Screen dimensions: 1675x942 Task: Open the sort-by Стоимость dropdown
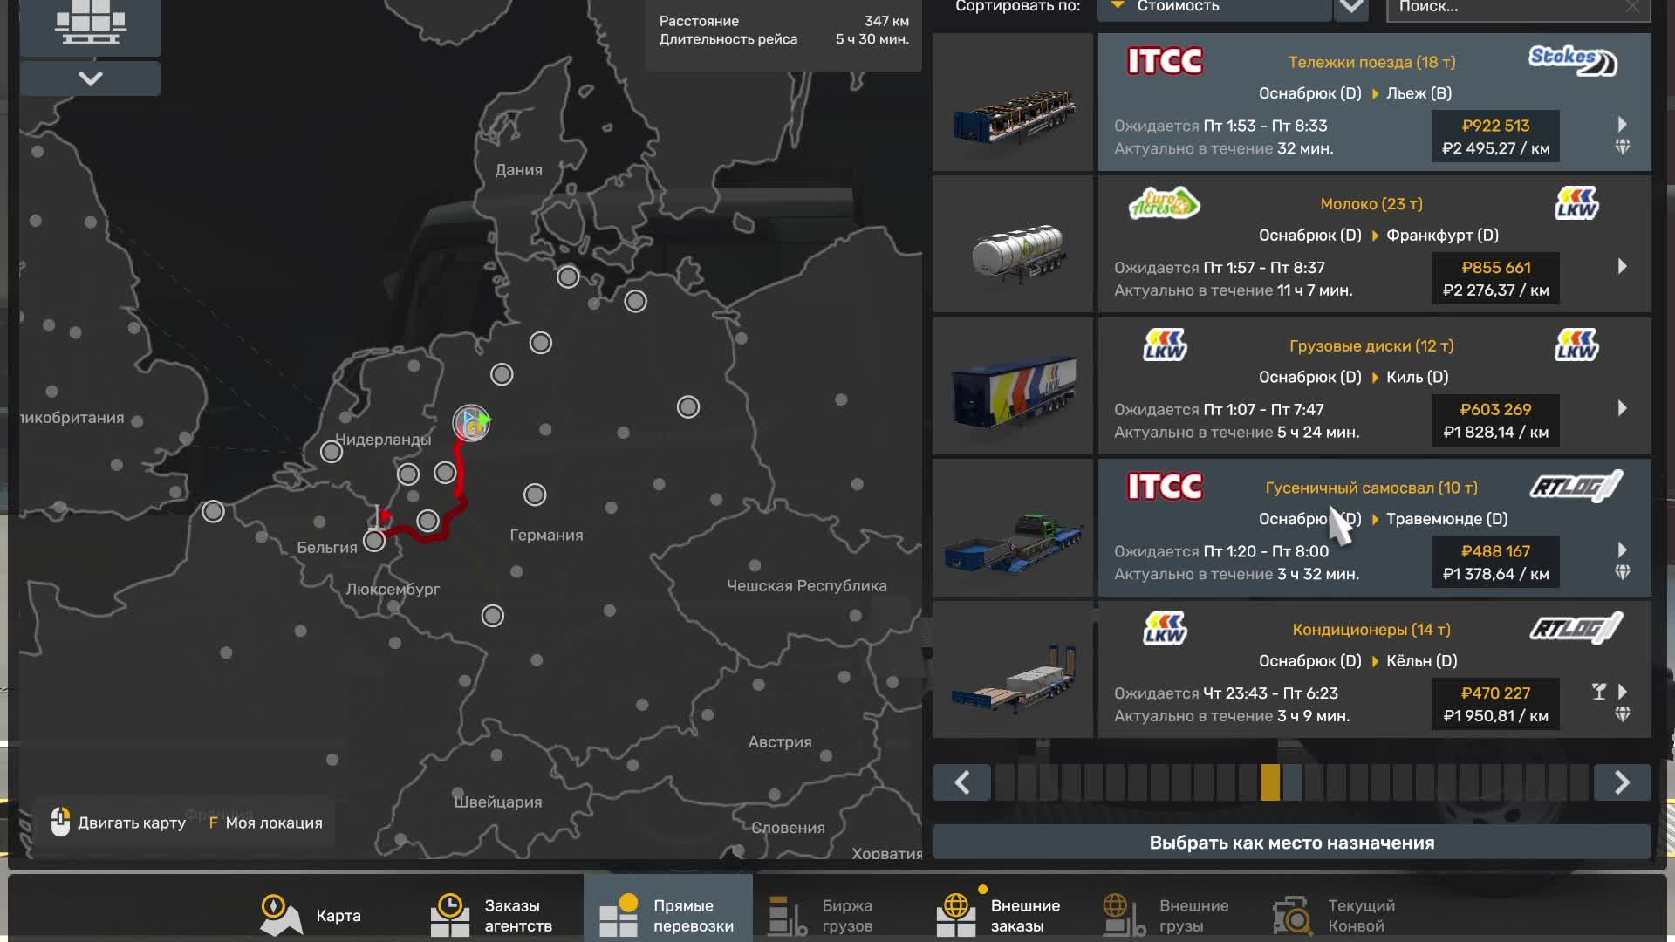tap(1213, 7)
